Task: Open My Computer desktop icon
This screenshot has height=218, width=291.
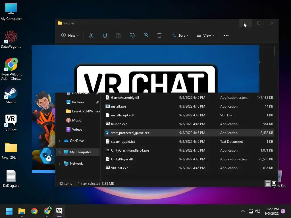Action: click(x=11, y=12)
